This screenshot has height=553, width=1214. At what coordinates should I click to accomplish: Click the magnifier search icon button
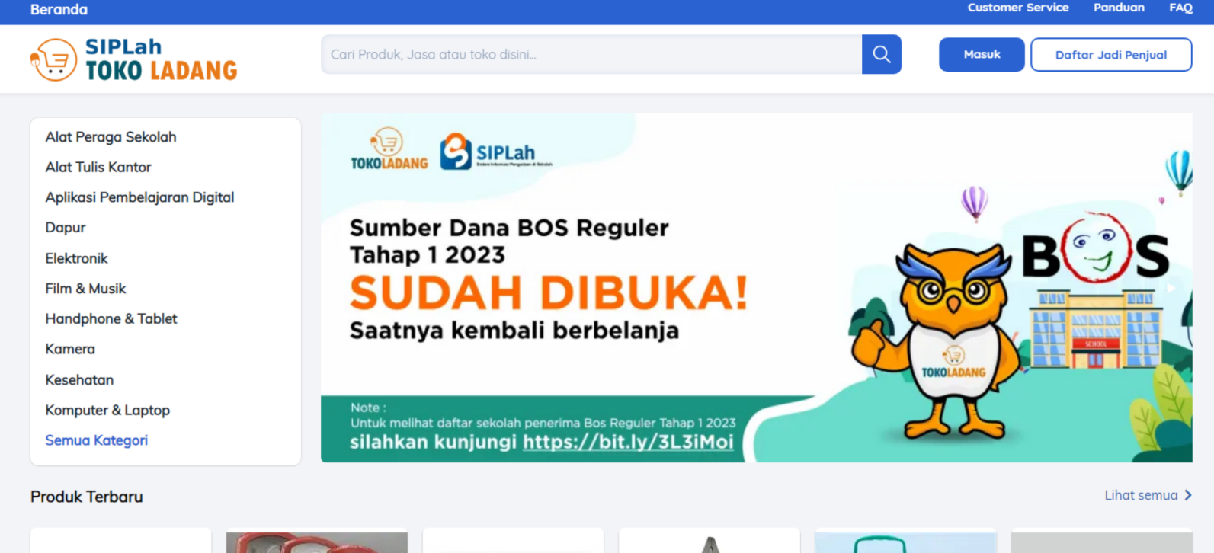click(881, 54)
